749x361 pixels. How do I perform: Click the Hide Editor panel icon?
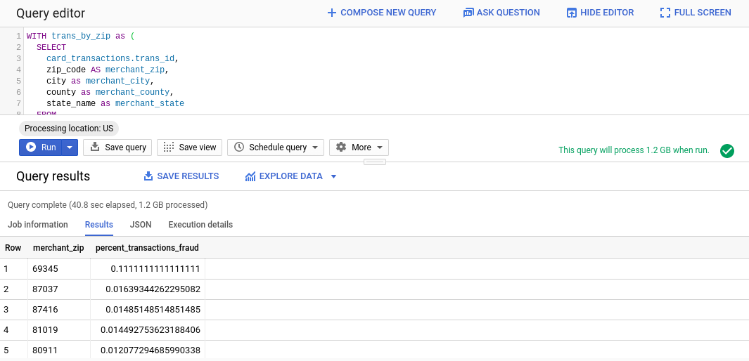coord(572,13)
